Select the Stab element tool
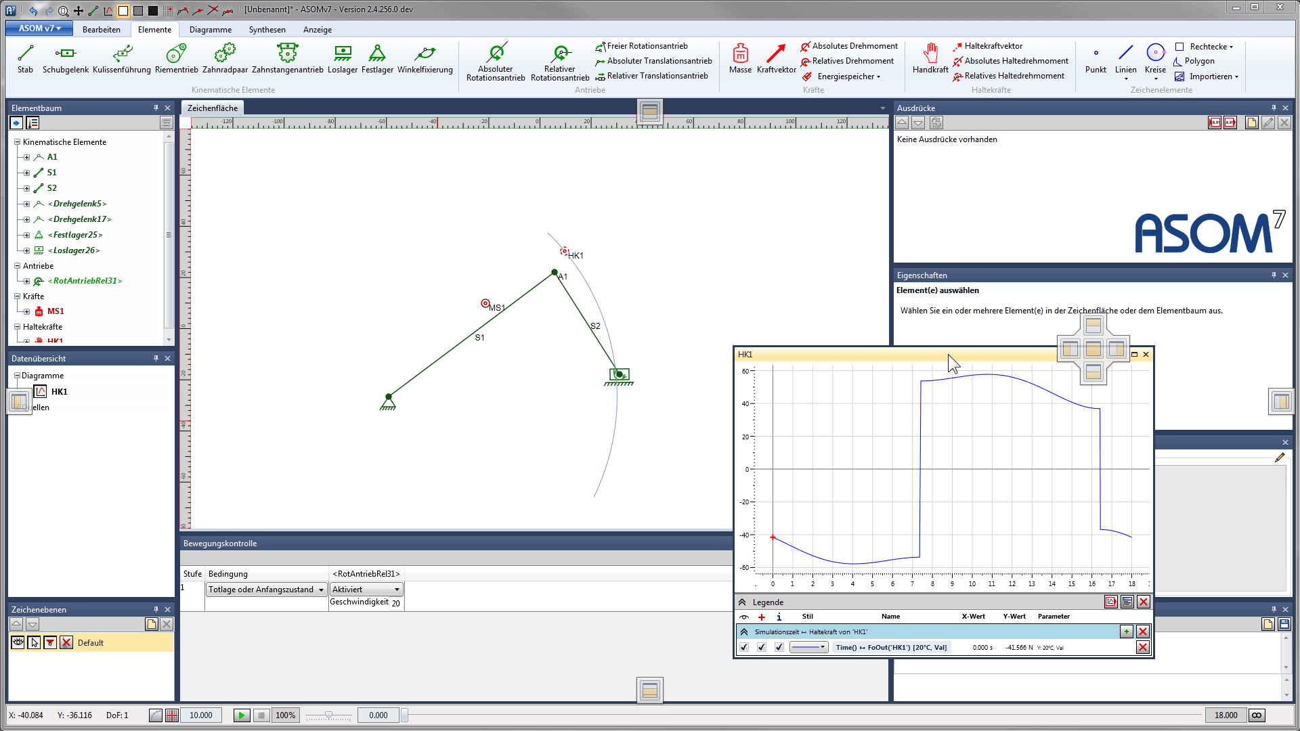 (x=25, y=59)
